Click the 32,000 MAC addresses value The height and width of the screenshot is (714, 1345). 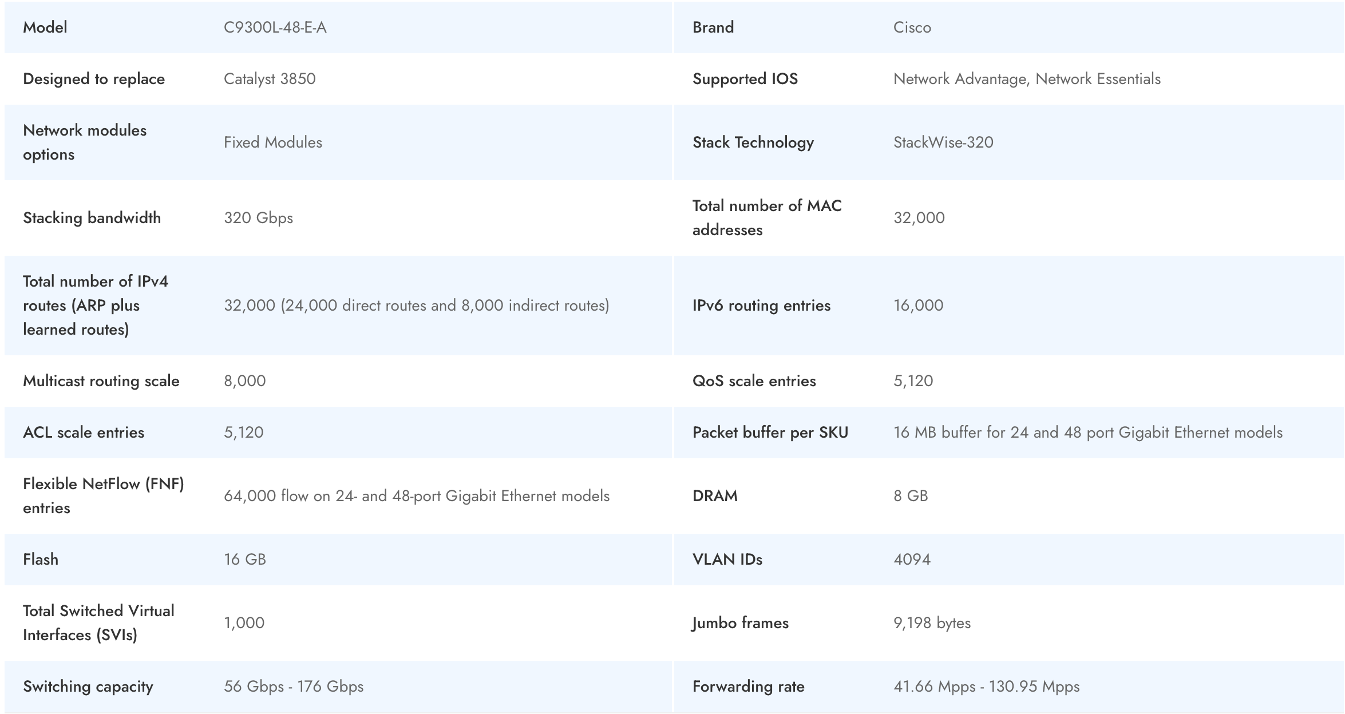pos(919,218)
